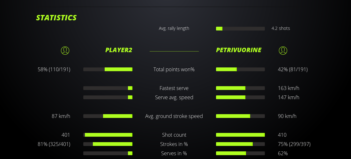This screenshot has height=159, width=351.
Task: Click the STATISTICS section title
Action: pos(56,18)
